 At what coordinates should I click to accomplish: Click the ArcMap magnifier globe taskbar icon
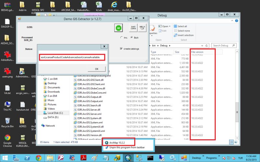128,158
